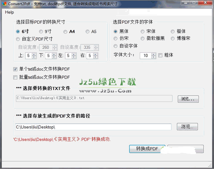Minimize the Convert2Pdf window
This screenshot has width=214, height=169.
point(186,3)
